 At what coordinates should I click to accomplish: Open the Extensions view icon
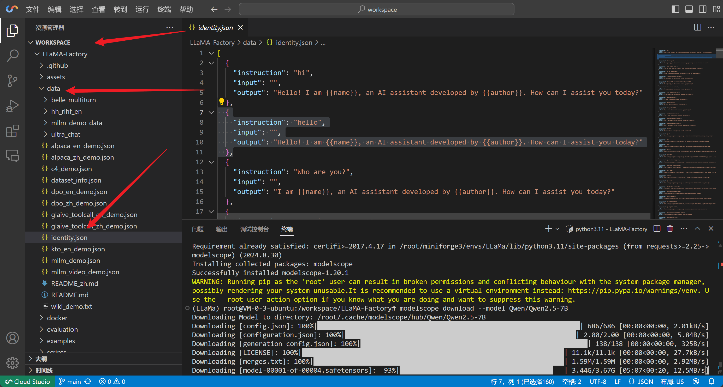point(12,131)
